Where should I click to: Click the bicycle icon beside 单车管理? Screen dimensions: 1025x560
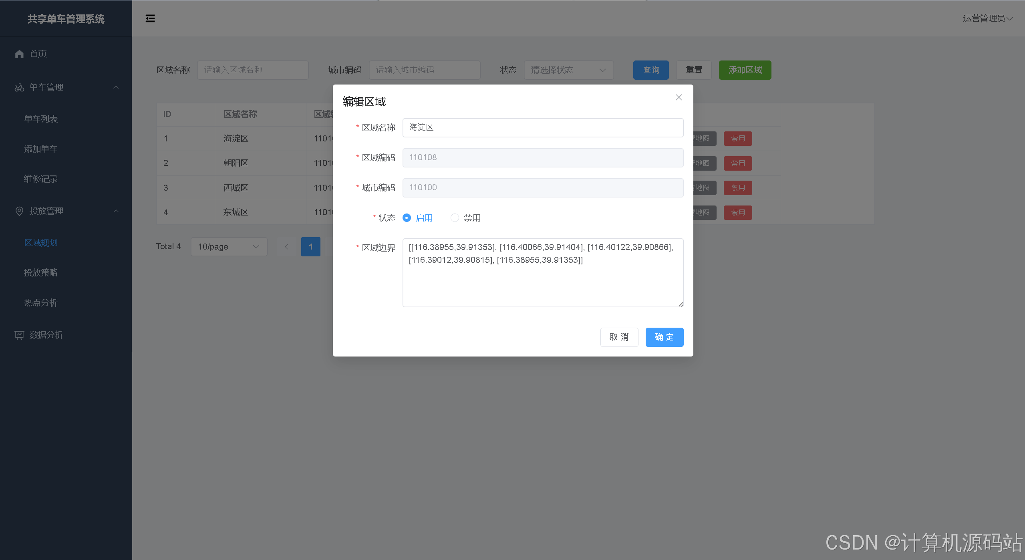pos(19,87)
